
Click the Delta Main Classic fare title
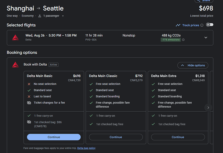103,76
